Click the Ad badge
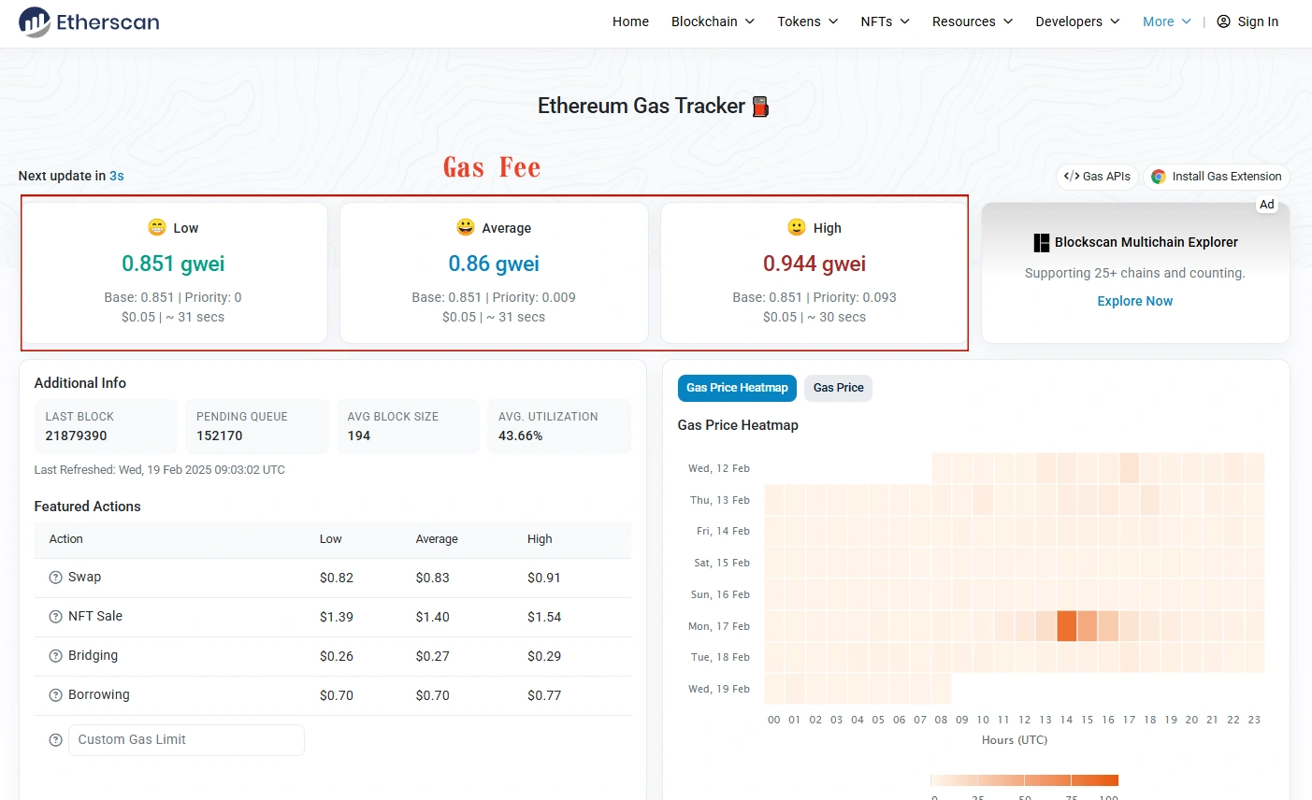This screenshot has height=800, width=1312. point(1267,205)
